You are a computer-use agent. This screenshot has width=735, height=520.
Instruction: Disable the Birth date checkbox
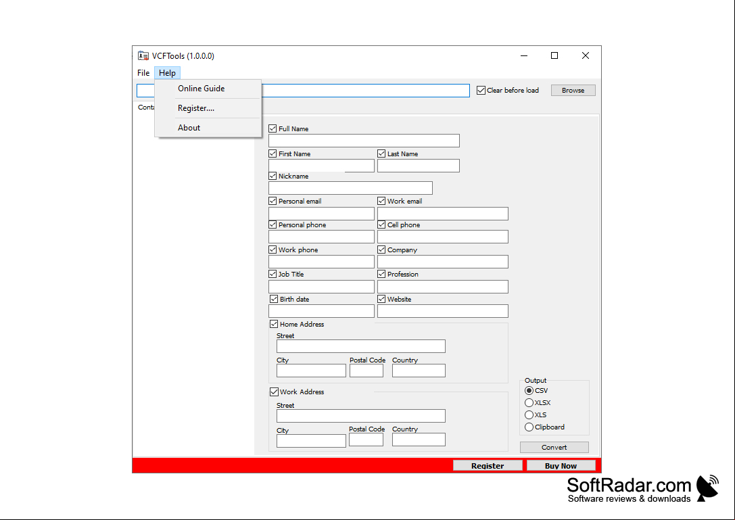(275, 299)
